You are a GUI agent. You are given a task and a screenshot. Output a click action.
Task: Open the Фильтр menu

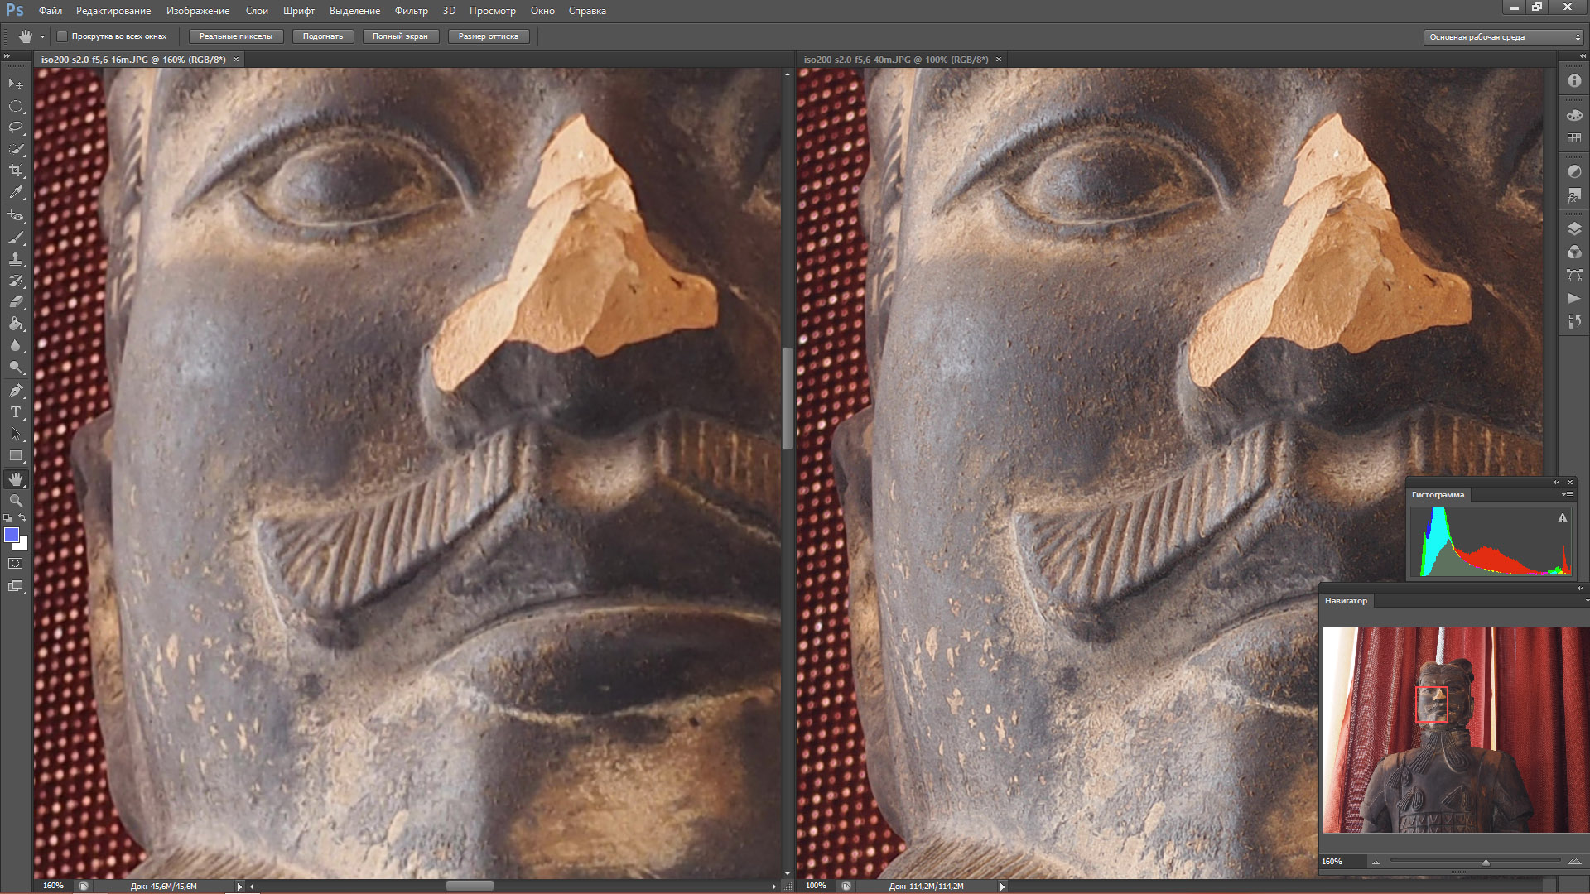tap(411, 11)
